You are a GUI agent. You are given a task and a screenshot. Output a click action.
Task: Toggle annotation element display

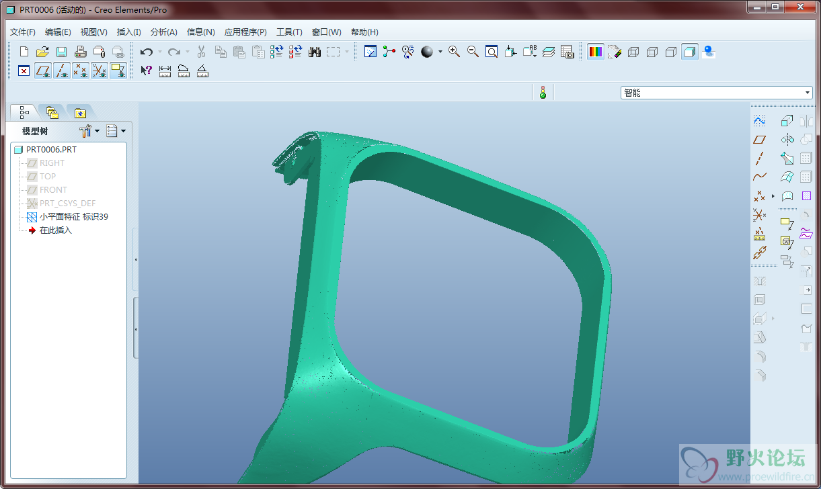click(x=118, y=71)
